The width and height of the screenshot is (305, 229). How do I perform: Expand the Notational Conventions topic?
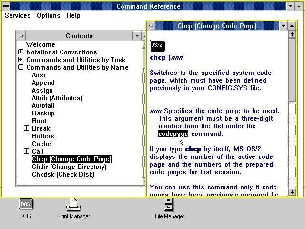[20, 52]
